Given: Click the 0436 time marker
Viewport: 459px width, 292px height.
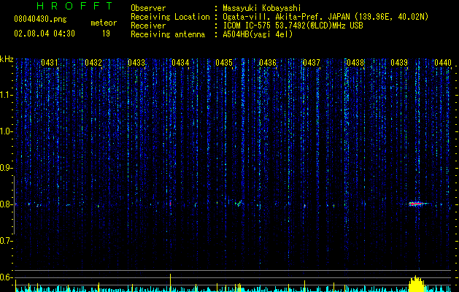Looking at the screenshot, I should (x=268, y=63).
